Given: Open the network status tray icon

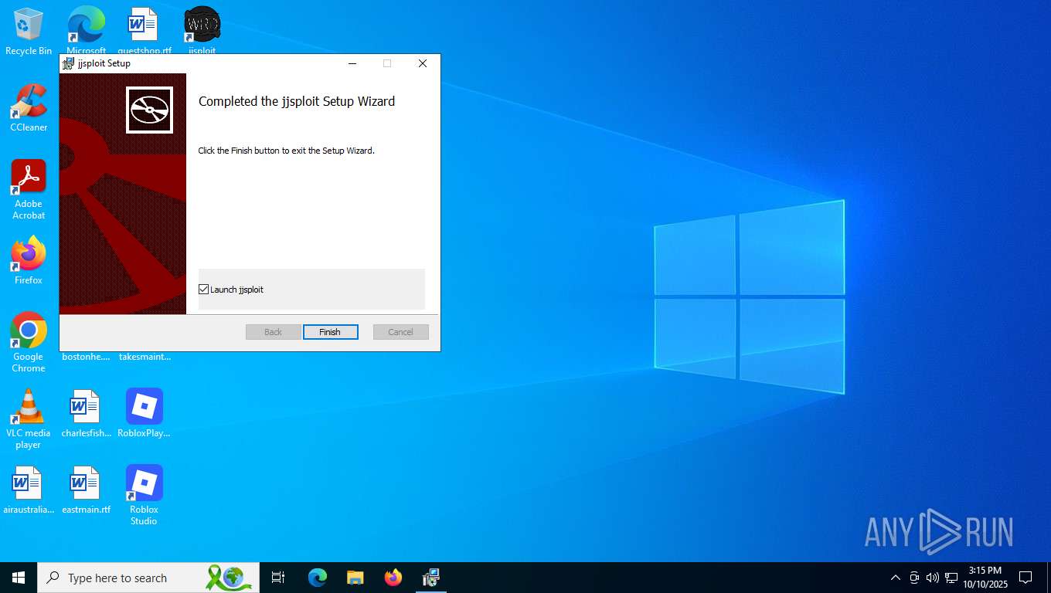Looking at the screenshot, I should click(x=951, y=578).
